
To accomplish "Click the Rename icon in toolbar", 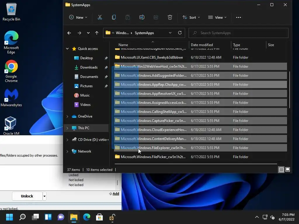I will [142, 17].
